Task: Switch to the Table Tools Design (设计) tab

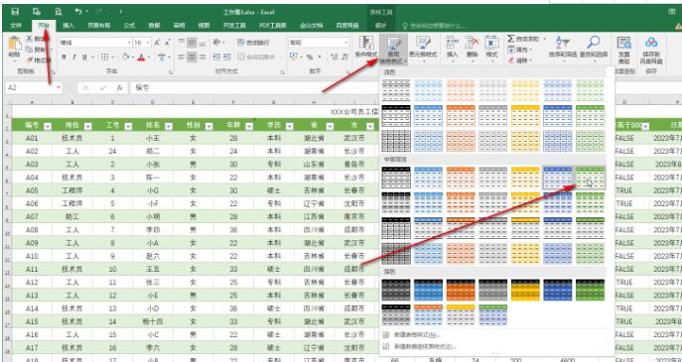Action: click(x=380, y=26)
